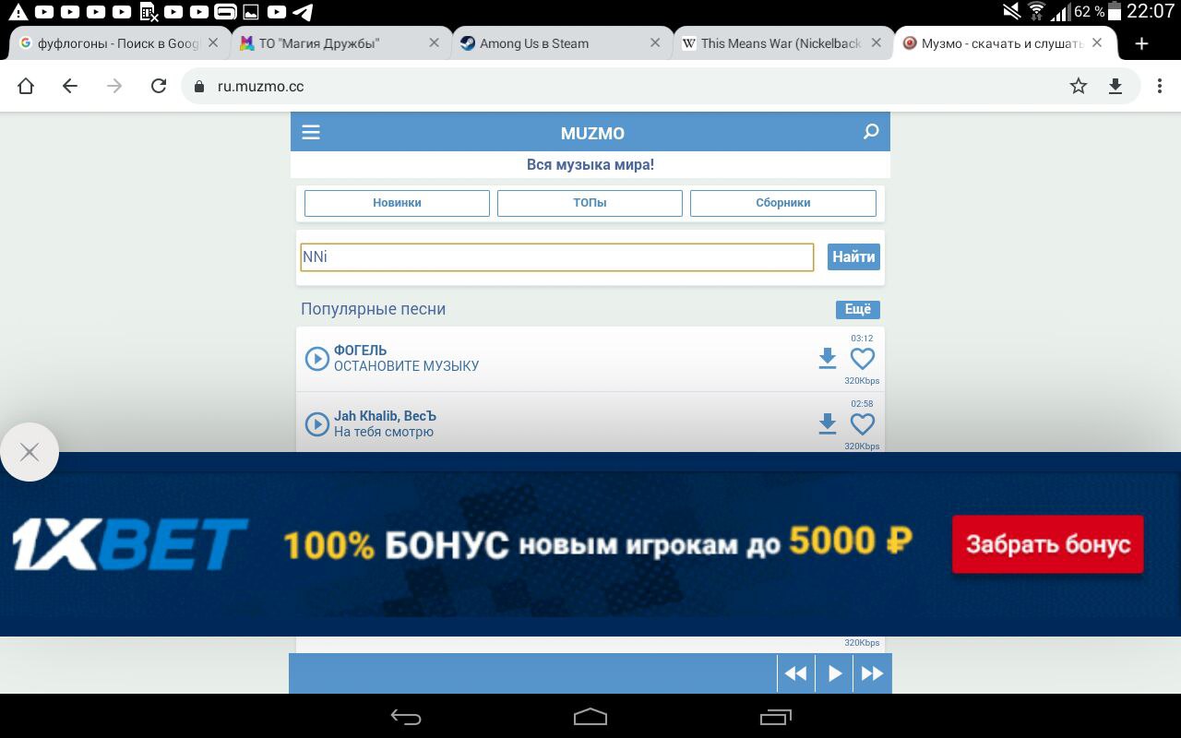Download the Jah Khalib track
The image size is (1181, 738).
pos(828,424)
